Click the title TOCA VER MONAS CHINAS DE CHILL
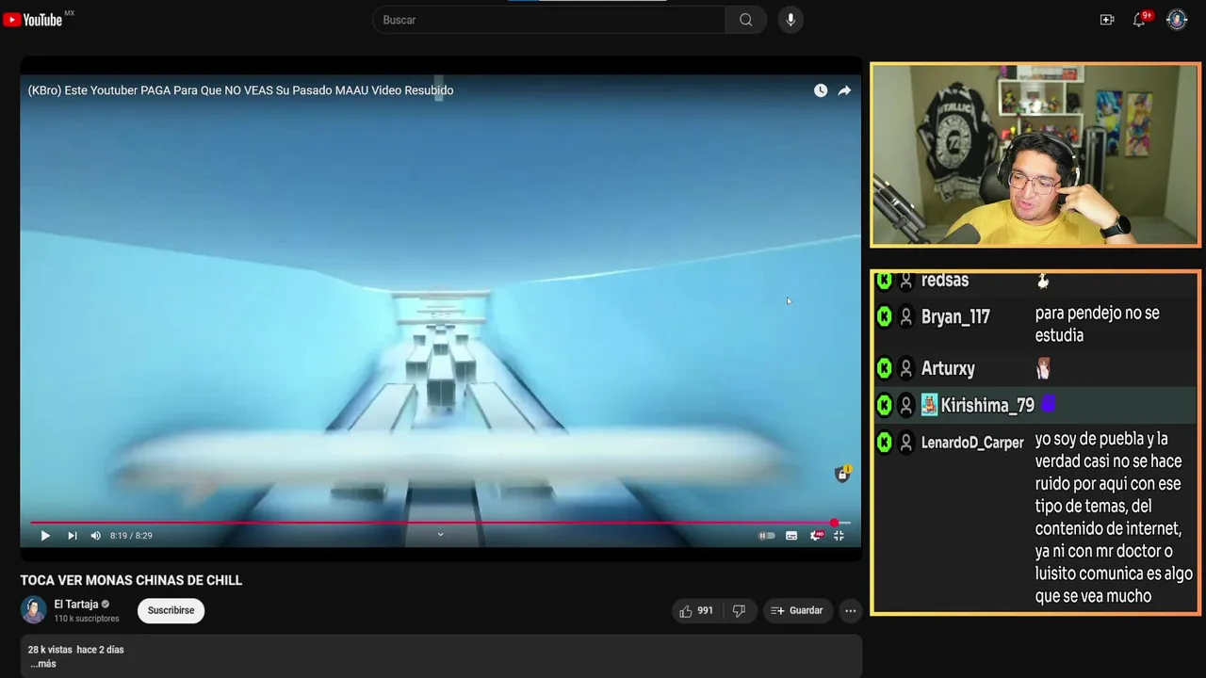This screenshot has height=678, width=1206. click(x=131, y=580)
